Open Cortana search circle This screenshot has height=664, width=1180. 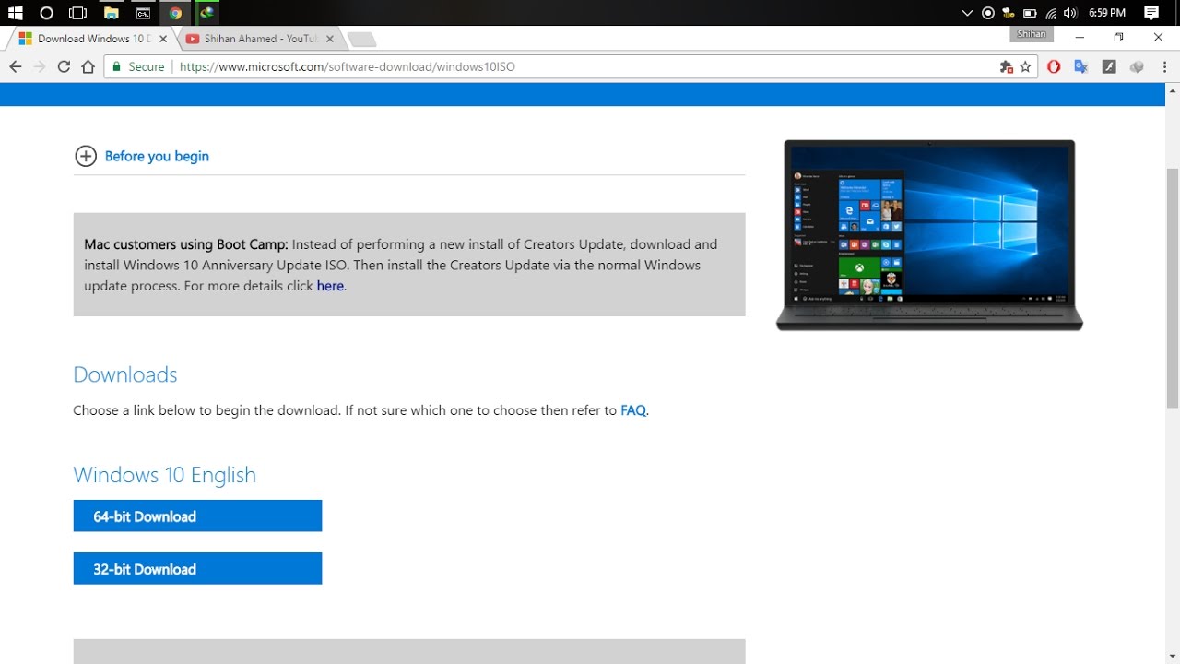coord(47,13)
